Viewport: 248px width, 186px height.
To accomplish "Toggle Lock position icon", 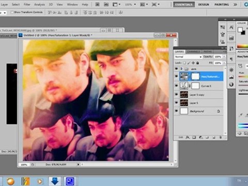I will pyautogui.click(x=193, y=63).
